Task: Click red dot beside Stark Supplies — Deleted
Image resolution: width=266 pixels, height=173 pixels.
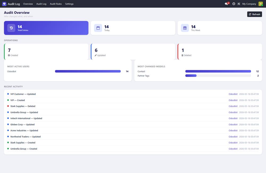Action: (8, 106)
